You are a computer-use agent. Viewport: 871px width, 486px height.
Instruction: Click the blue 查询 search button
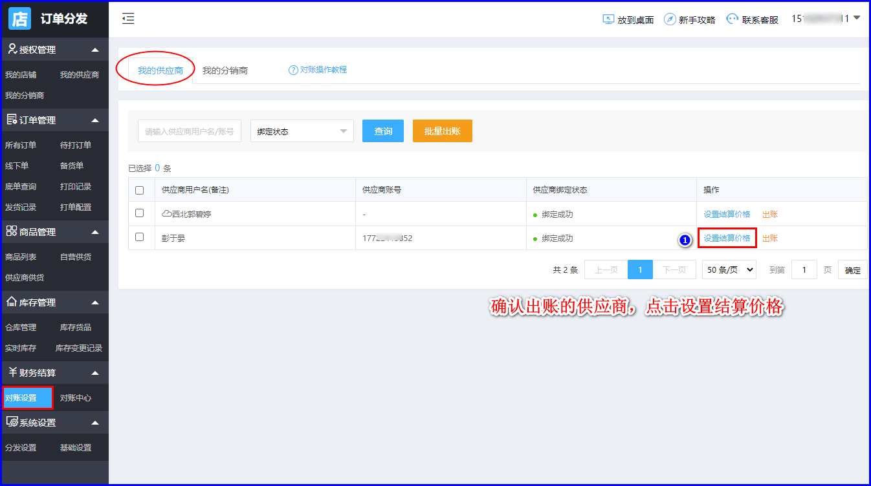click(383, 131)
